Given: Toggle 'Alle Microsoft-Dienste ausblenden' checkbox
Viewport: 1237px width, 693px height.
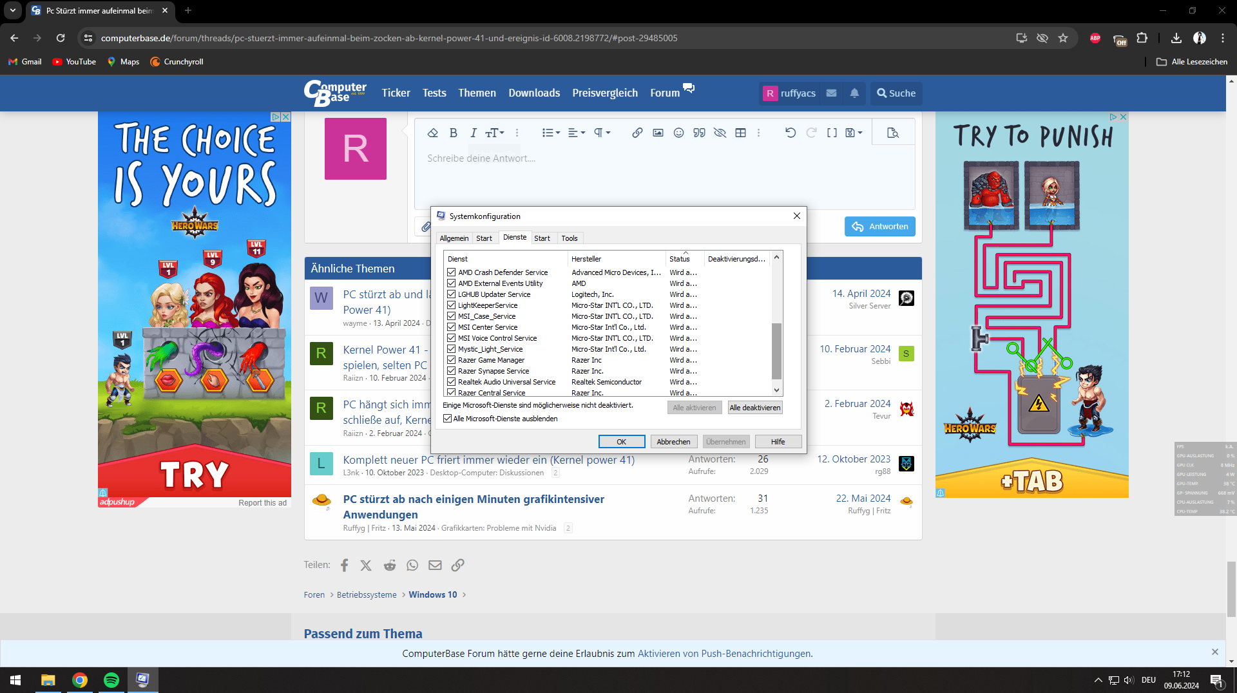Looking at the screenshot, I should [x=448, y=419].
